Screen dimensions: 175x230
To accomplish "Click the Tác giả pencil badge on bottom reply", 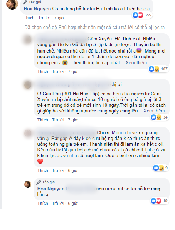I will (45, 182).
